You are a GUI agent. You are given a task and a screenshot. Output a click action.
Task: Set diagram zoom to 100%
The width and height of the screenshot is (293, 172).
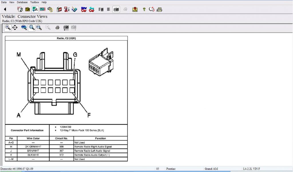pyautogui.click(x=24, y=28)
